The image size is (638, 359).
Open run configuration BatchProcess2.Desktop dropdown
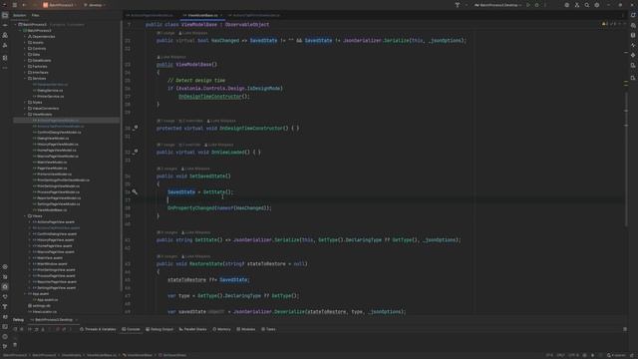pyautogui.click(x=498, y=5)
